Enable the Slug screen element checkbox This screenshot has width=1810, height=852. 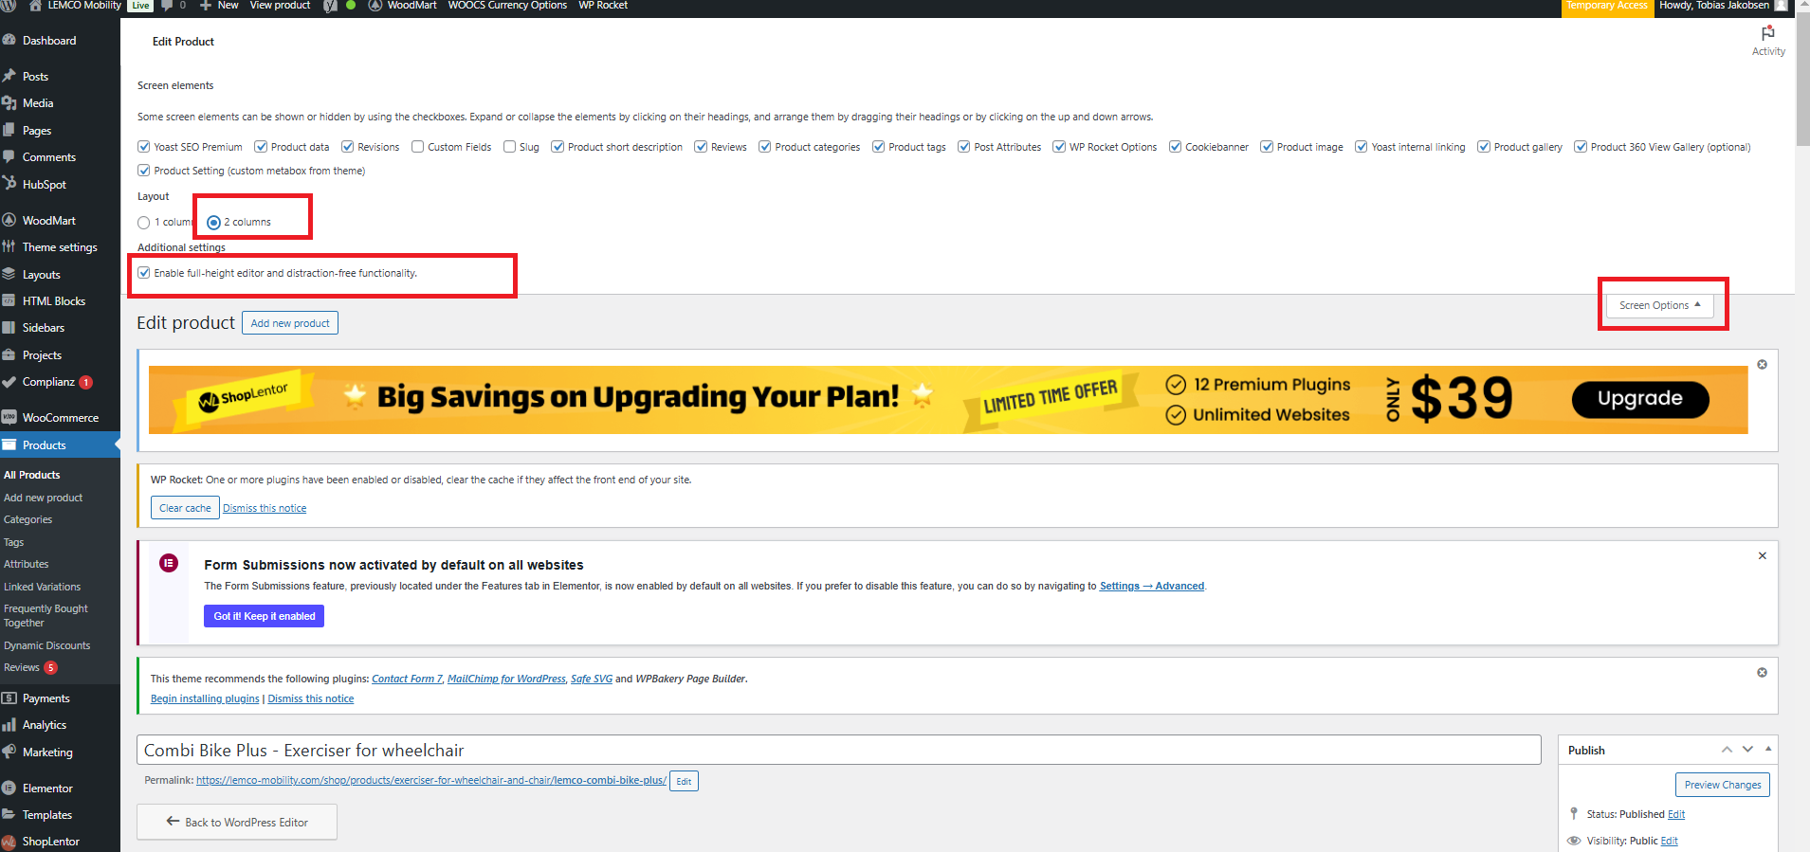click(510, 147)
